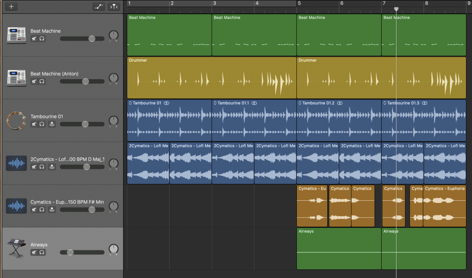Viewport: 472px width, 278px height.
Task: Add a new track with the plus button
Action: tap(11, 6)
